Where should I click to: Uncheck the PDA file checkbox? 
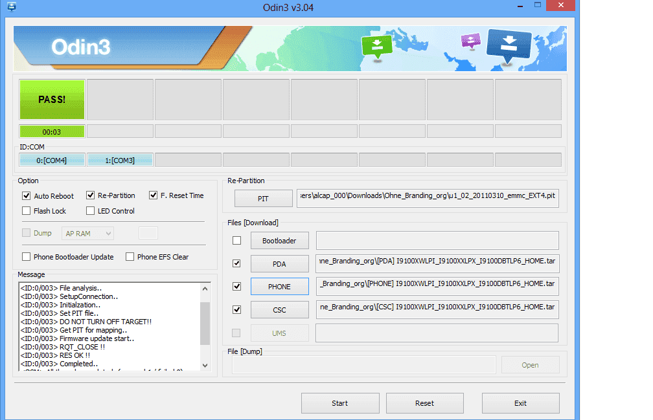pyautogui.click(x=237, y=263)
